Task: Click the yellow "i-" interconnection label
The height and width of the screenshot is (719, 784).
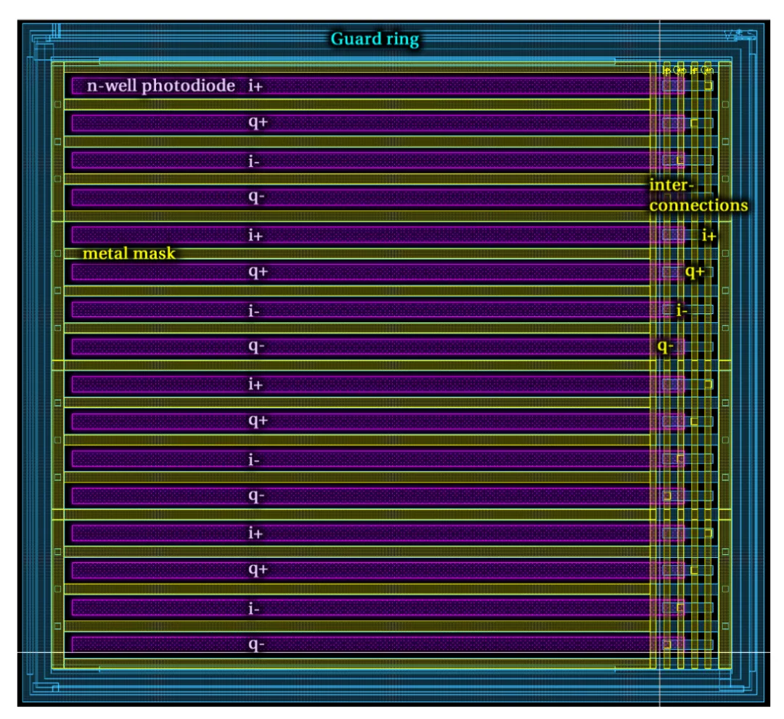Action: [682, 311]
